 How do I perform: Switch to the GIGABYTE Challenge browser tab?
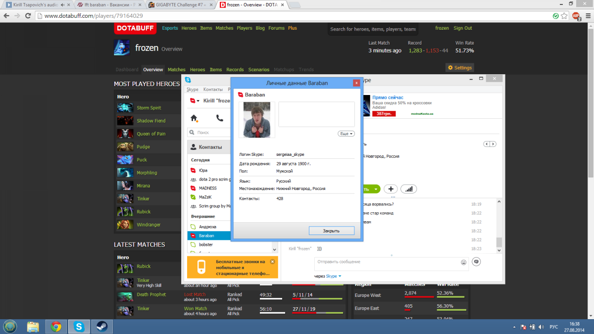coord(181,5)
